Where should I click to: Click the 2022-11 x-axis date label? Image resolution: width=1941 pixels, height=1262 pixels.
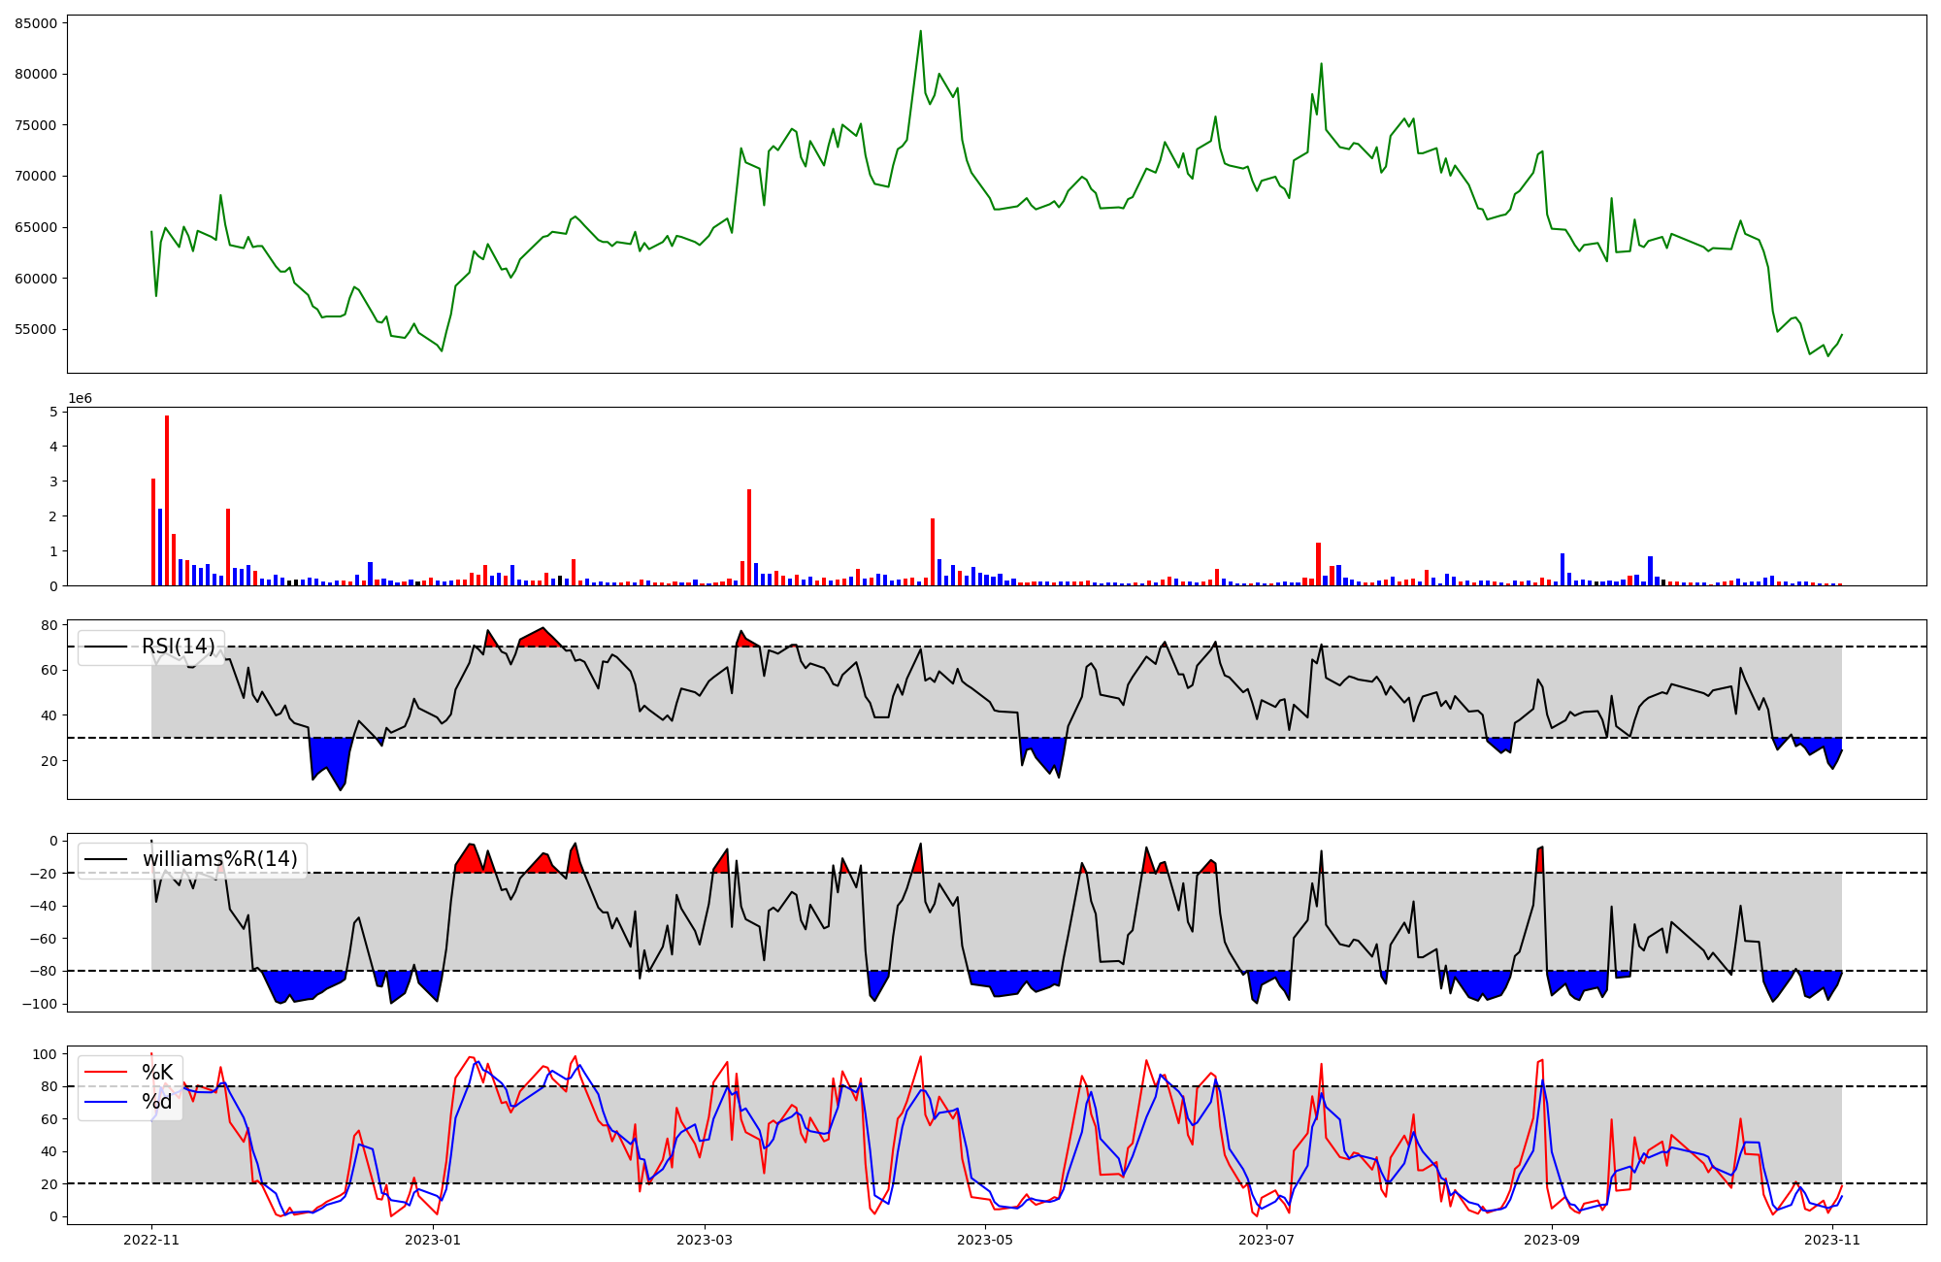(151, 1240)
